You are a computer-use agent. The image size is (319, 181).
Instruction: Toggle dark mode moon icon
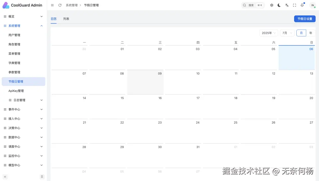(x=279, y=5)
